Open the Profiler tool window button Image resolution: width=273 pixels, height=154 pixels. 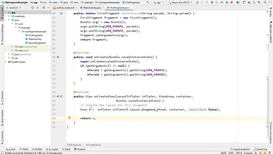(x=37, y=149)
